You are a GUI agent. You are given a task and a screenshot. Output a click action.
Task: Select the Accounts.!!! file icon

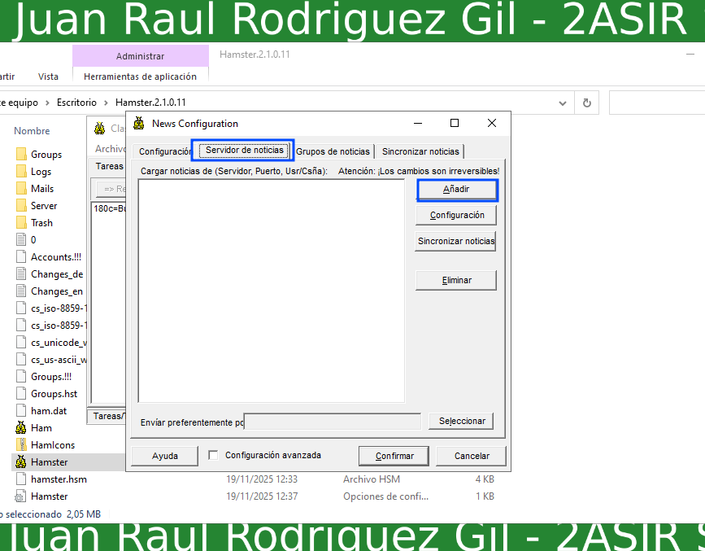coord(21,257)
